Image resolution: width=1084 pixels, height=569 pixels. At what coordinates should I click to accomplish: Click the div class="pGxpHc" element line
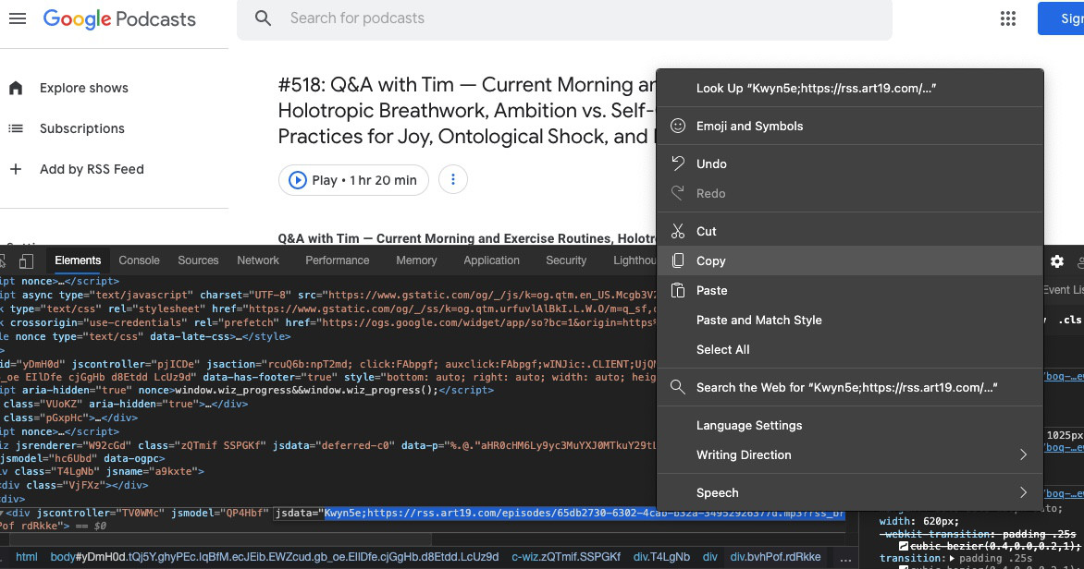(69, 418)
